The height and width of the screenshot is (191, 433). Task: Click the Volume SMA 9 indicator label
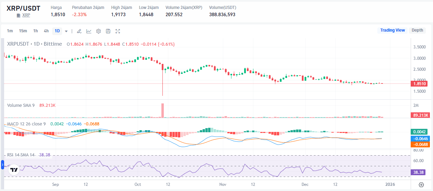21,105
